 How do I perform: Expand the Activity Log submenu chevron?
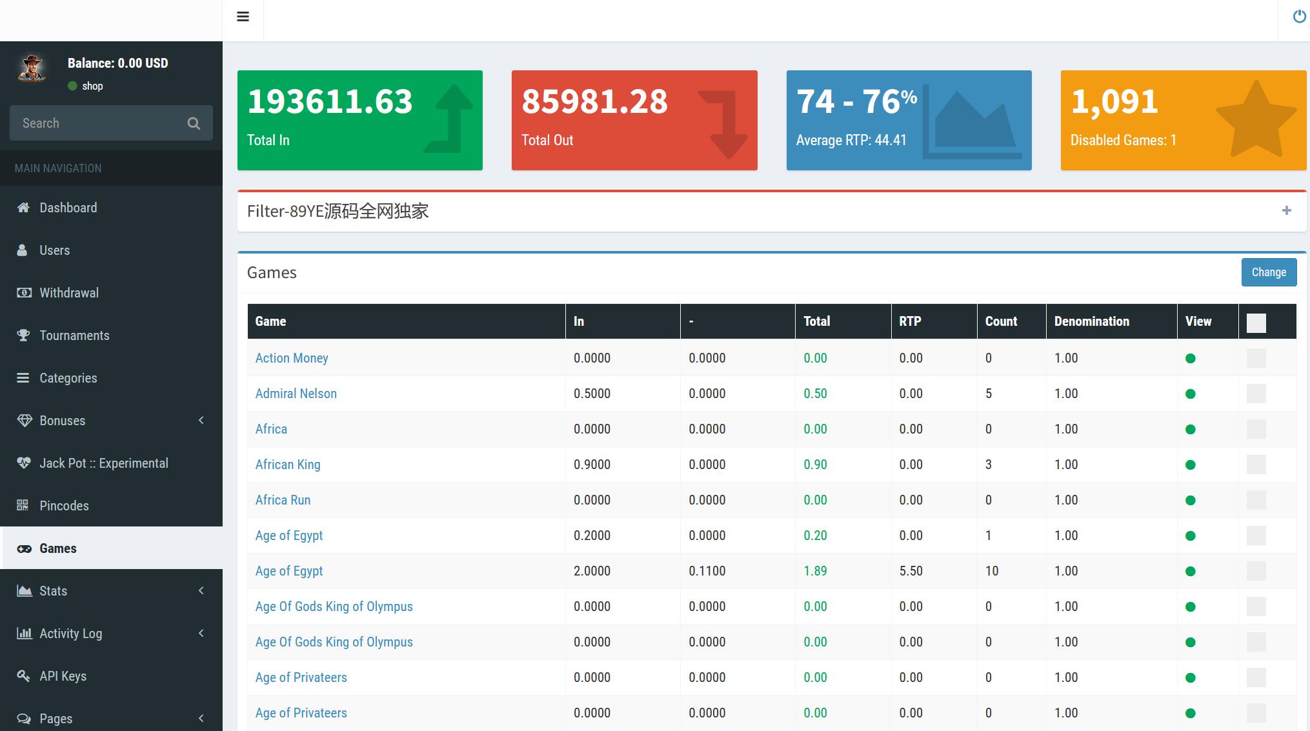201,634
